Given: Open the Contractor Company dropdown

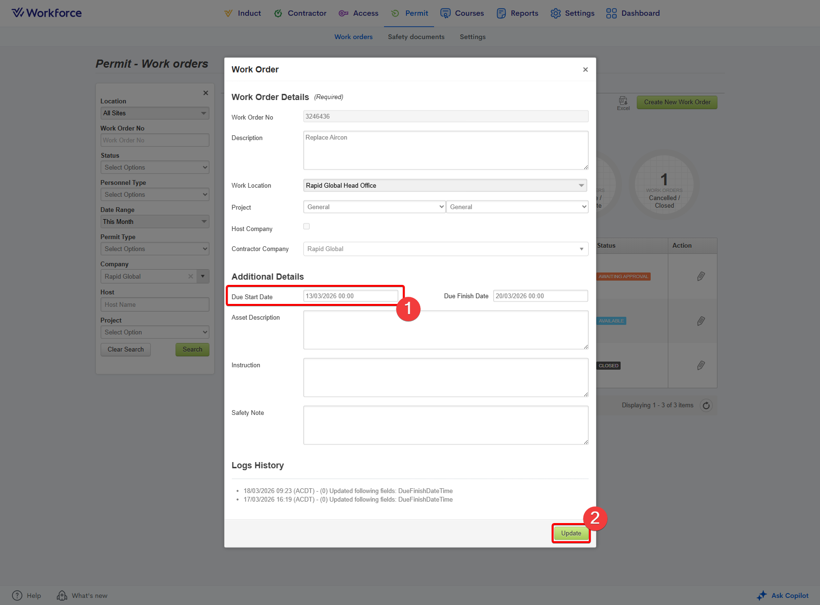Looking at the screenshot, I should (x=581, y=249).
